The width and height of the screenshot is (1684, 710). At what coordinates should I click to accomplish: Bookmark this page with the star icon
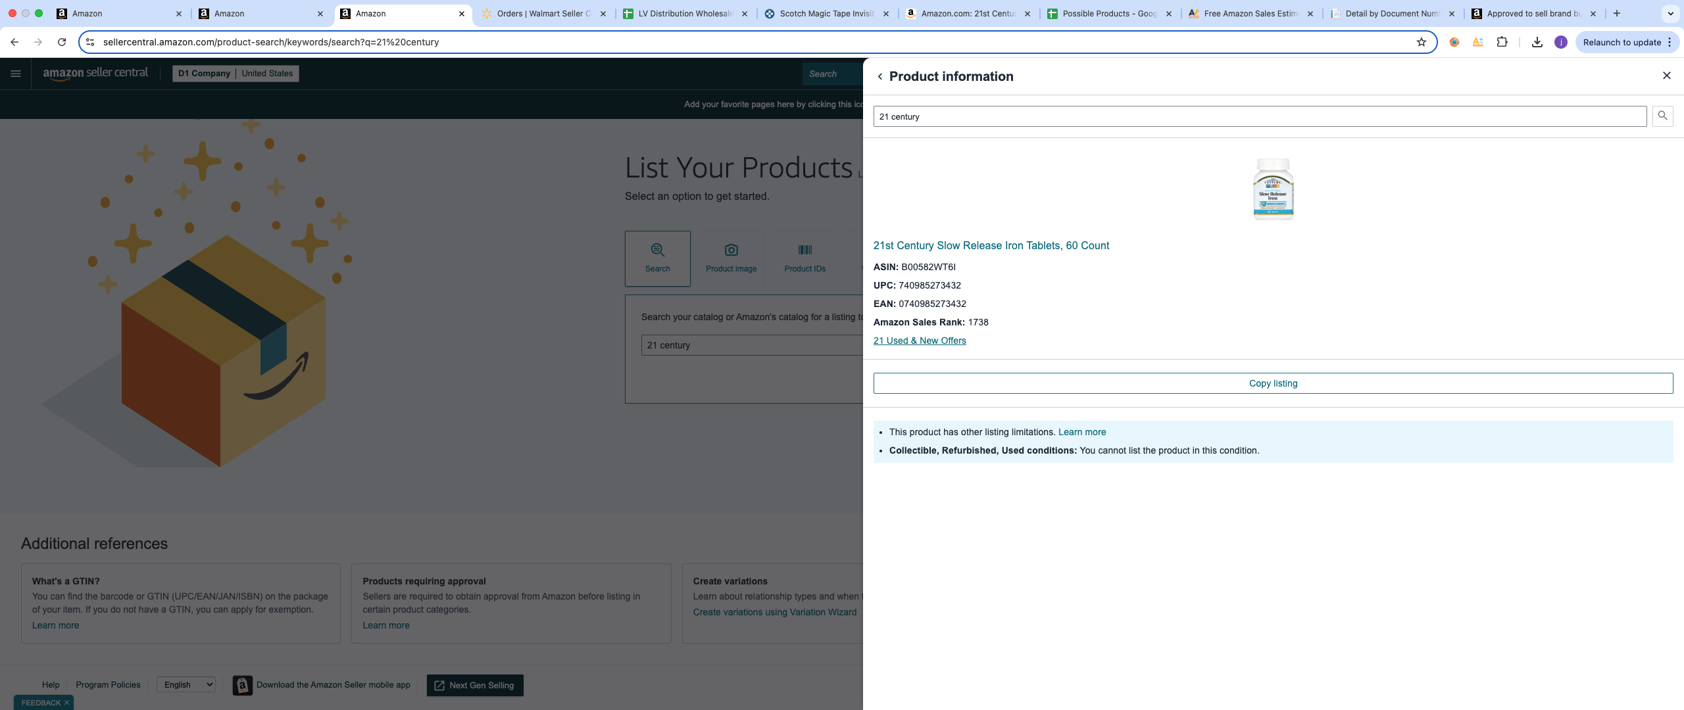tap(1422, 42)
